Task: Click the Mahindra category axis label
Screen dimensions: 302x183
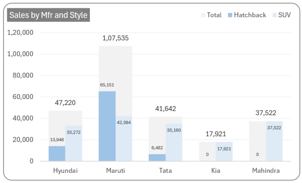Action: point(266,171)
